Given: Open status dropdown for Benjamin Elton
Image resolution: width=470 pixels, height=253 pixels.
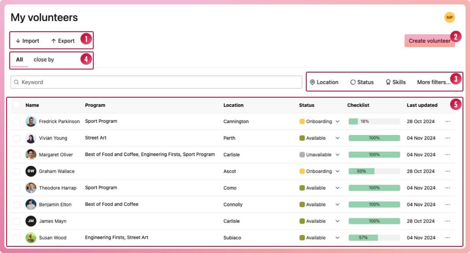Looking at the screenshot, I should tap(337, 205).
